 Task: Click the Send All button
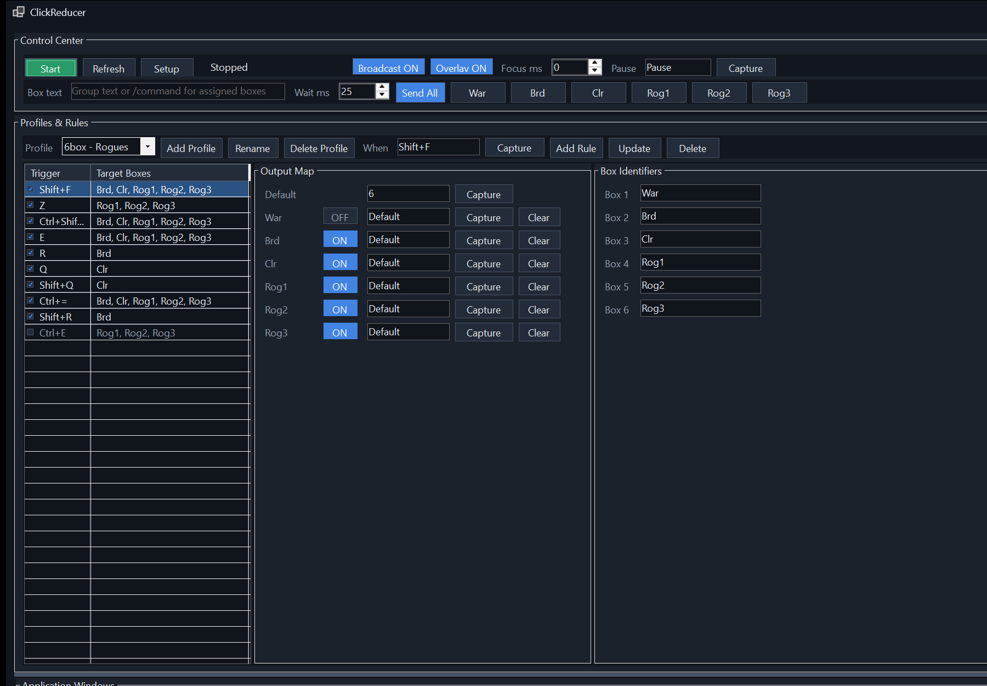point(420,92)
